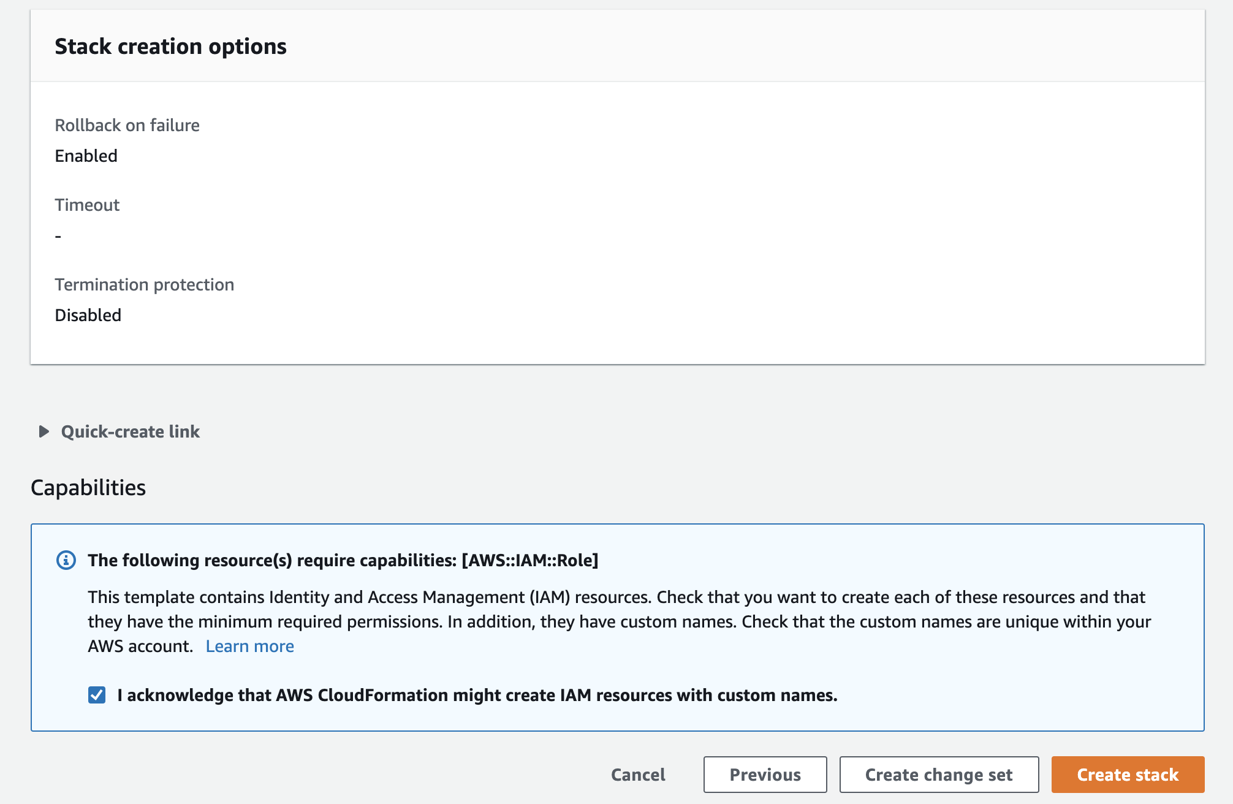This screenshot has height=804, width=1233.
Task: Click the AWS::IAM::Role capabilities alert title
Action: (x=343, y=560)
